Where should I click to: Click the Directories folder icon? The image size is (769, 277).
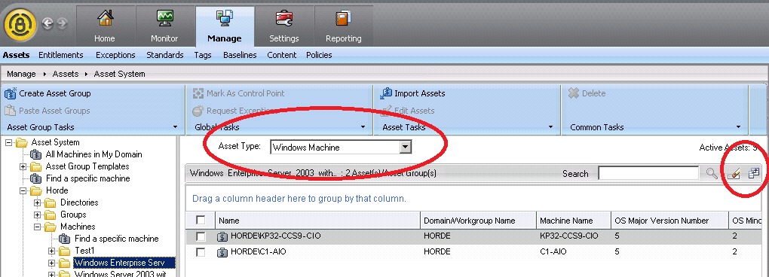pyautogui.click(x=50, y=202)
